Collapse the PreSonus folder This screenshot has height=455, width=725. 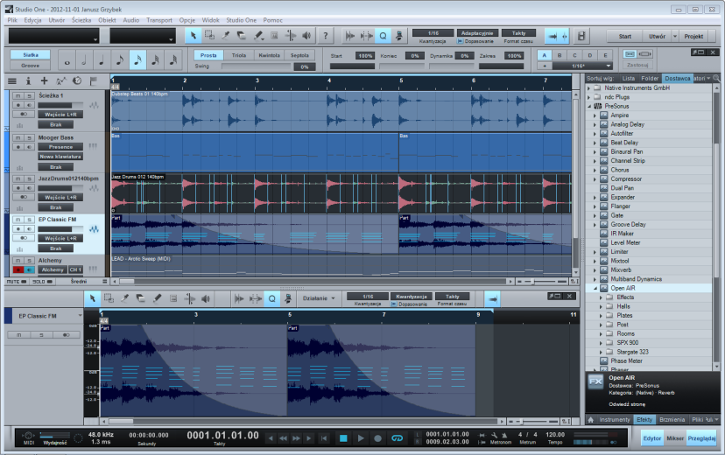[x=588, y=106]
